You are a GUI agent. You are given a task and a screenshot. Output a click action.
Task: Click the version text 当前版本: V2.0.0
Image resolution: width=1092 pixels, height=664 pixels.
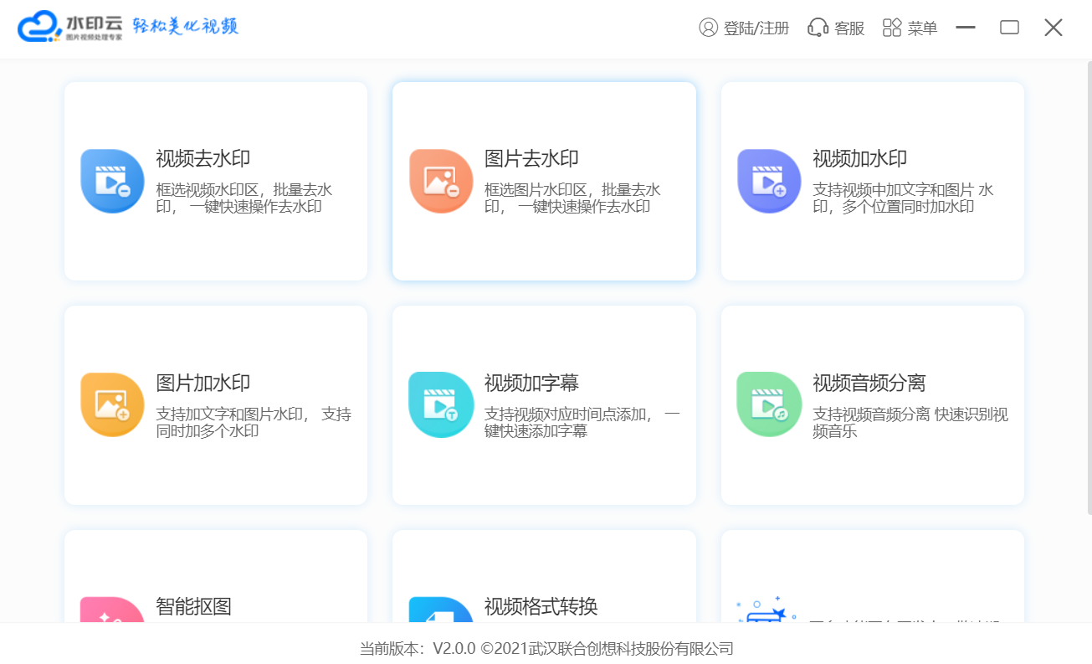click(418, 649)
